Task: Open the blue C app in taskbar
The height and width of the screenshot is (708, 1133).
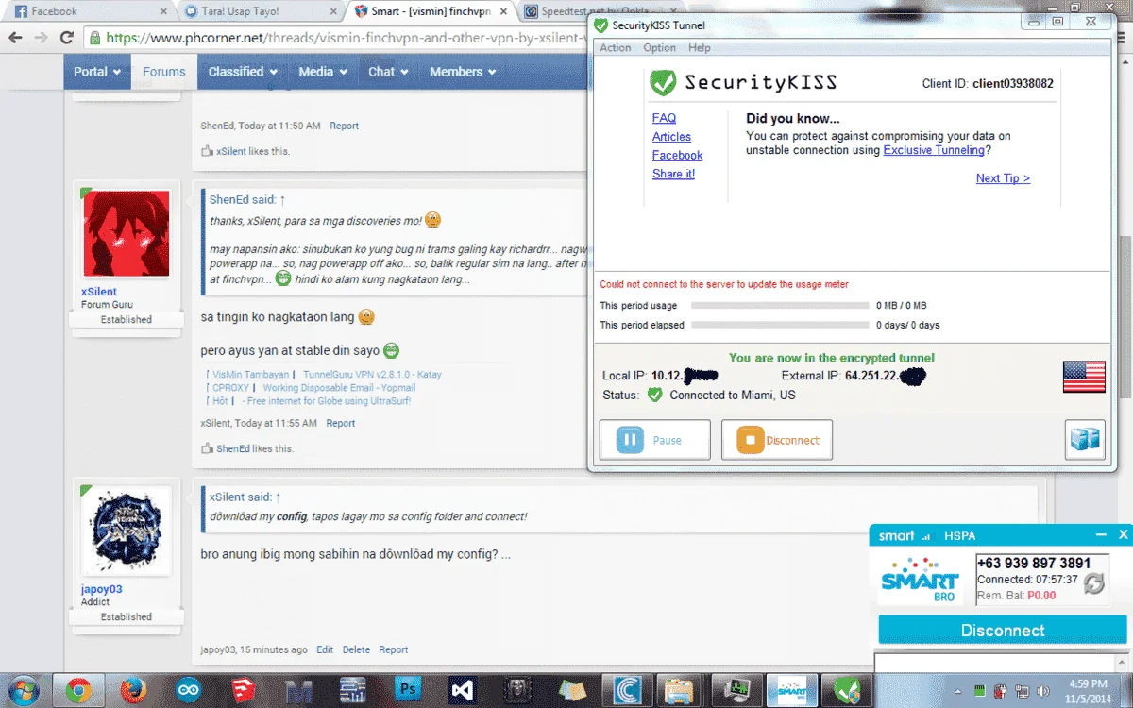Action: tap(628, 690)
